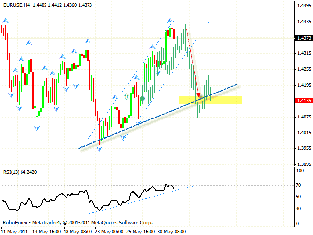
Task: Click the green double-headed arrow marker
Action: pyautogui.click(x=127, y=96)
